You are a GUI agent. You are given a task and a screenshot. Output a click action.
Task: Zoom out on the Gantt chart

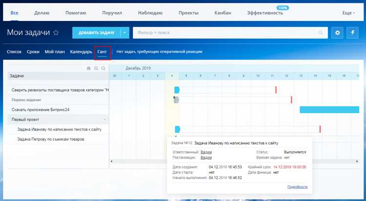point(103,68)
